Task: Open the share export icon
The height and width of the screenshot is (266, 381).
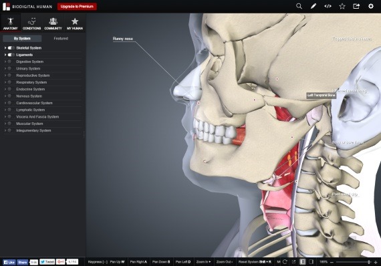Action: click(x=356, y=6)
